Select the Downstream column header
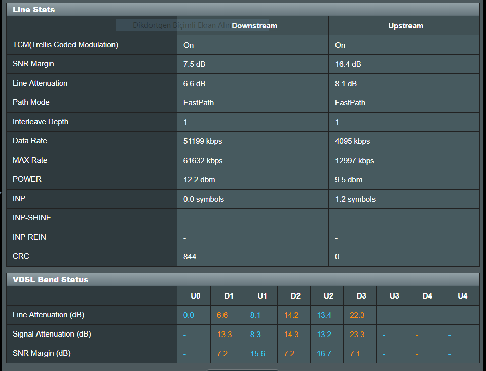This screenshot has width=486, height=371. (x=254, y=26)
